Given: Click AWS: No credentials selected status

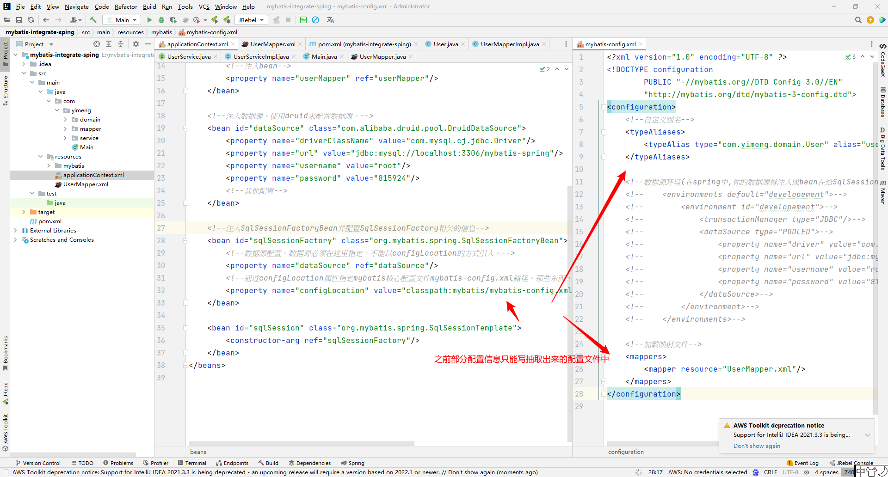Looking at the screenshot, I should 708,472.
